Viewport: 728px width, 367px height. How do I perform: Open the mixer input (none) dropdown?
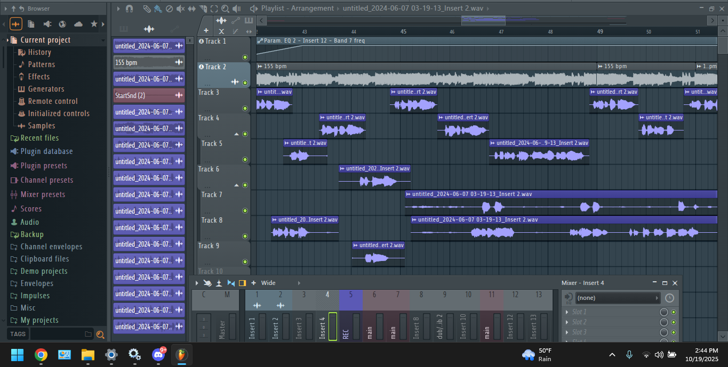click(x=618, y=298)
